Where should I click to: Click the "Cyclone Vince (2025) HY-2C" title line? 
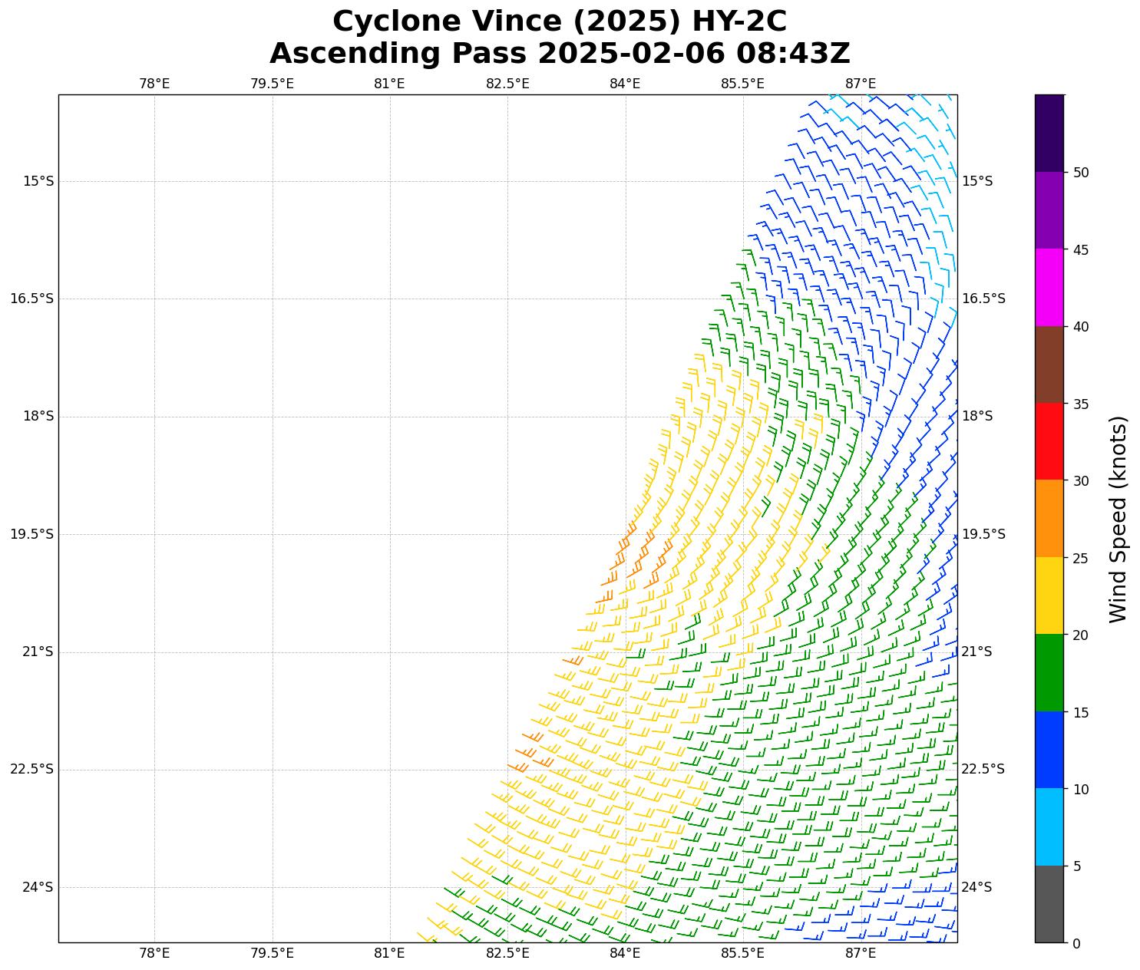point(559,21)
